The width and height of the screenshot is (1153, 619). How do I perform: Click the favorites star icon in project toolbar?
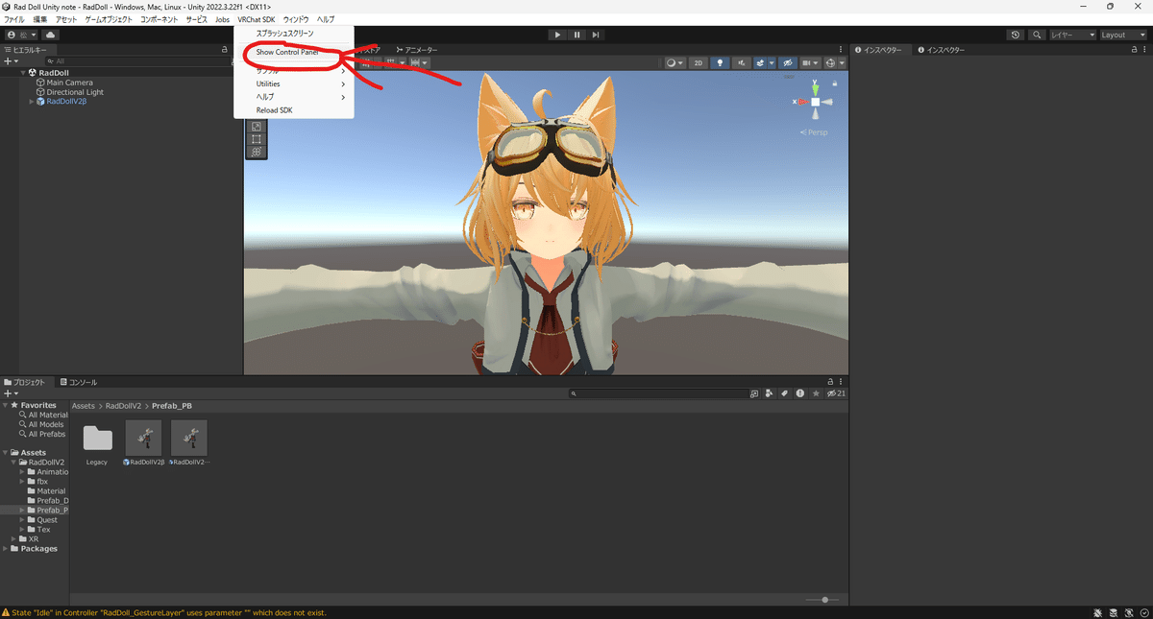[x=816, y=393]
